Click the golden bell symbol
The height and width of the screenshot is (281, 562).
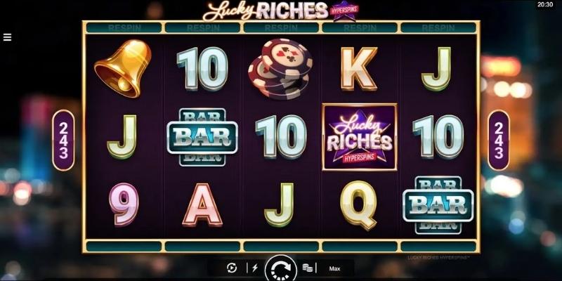123,68
